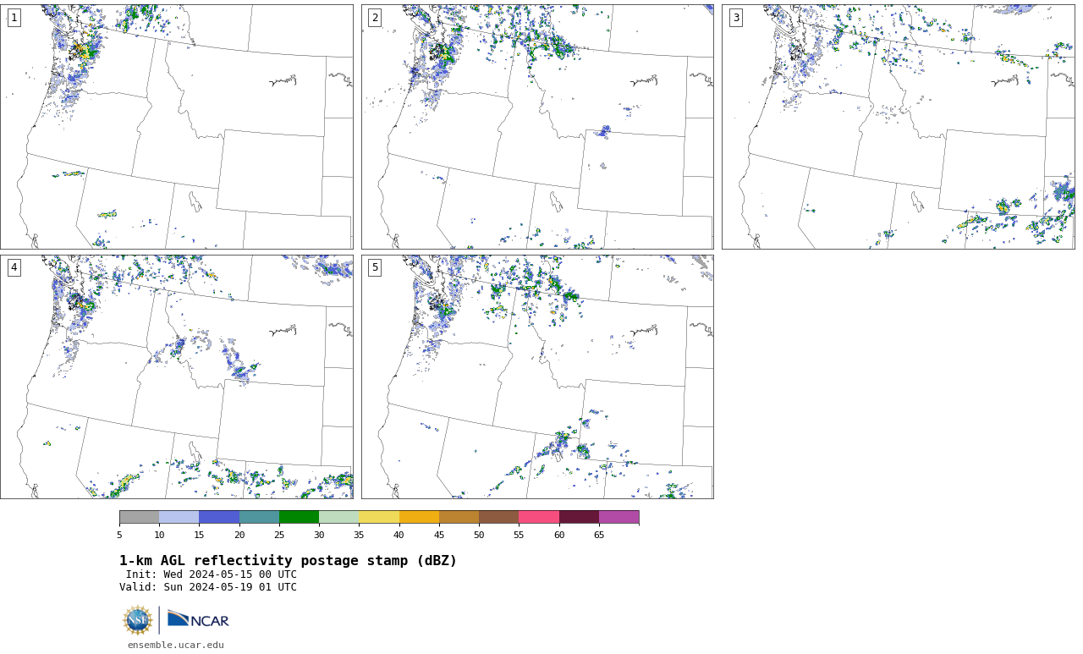Click the colorbar tick label '45'

(439, 535)
